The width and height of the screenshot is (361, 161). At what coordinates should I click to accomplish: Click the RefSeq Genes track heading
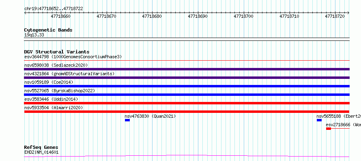tap(41, 148)
